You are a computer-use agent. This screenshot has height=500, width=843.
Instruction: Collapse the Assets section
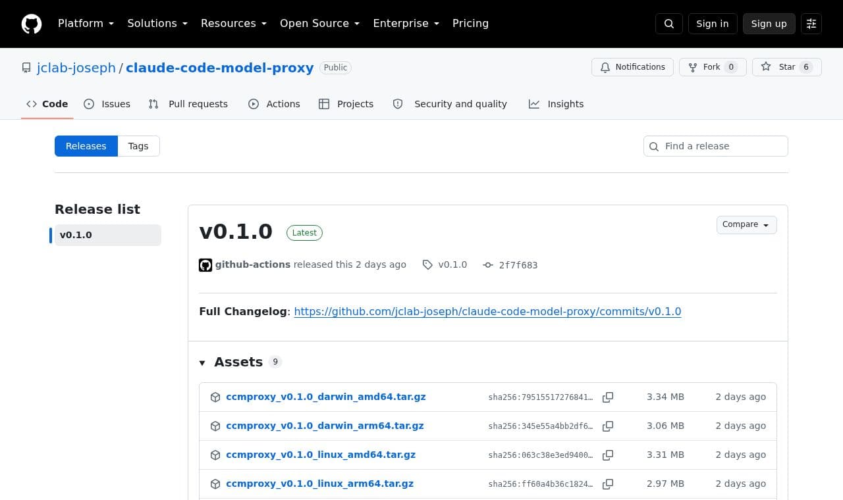pyautogui.click(x=240, y=362)
